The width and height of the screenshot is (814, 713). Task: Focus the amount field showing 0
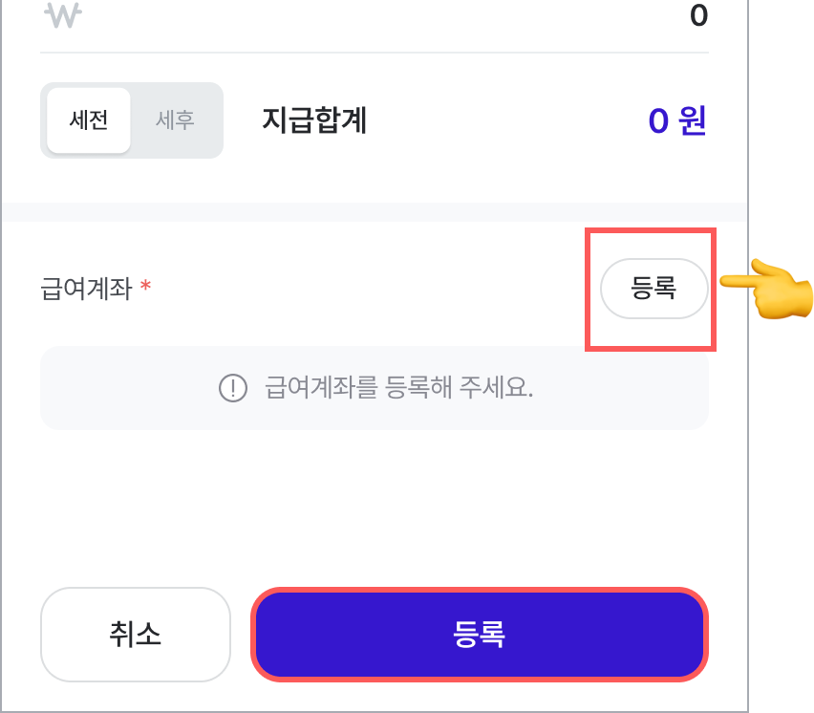(375, 15)
